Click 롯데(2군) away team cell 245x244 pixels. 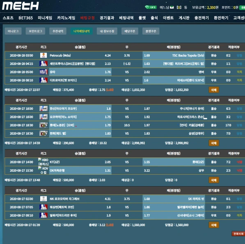tap(174, 162)
